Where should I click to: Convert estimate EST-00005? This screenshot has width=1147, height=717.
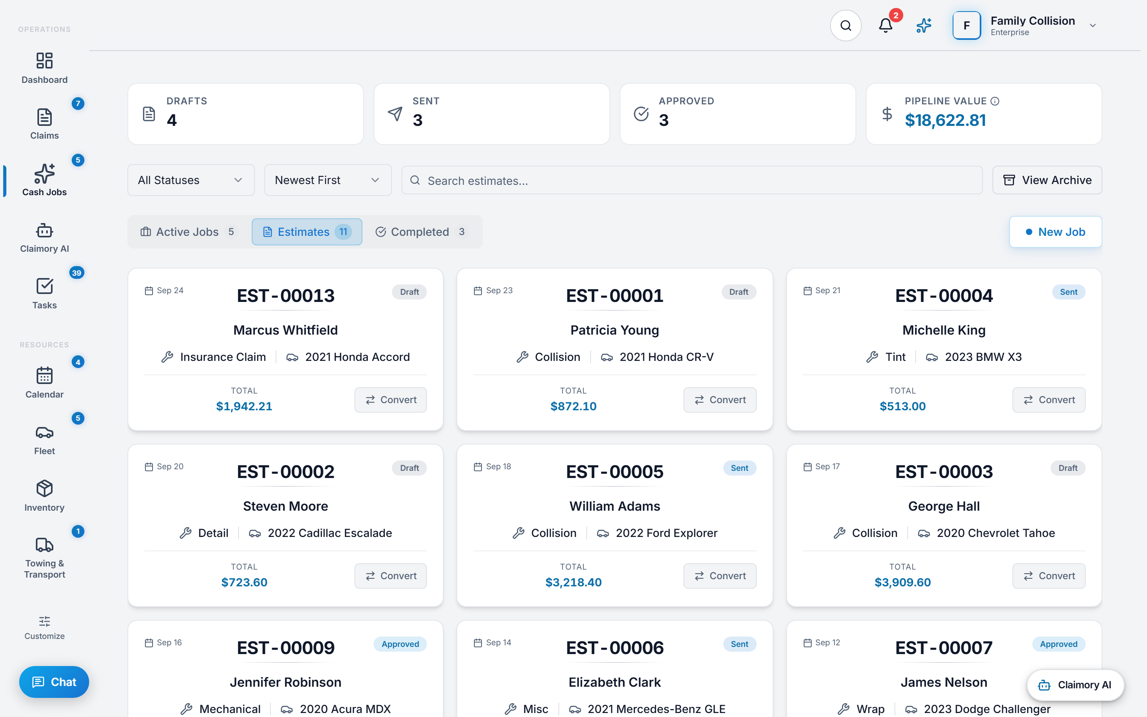720,576
